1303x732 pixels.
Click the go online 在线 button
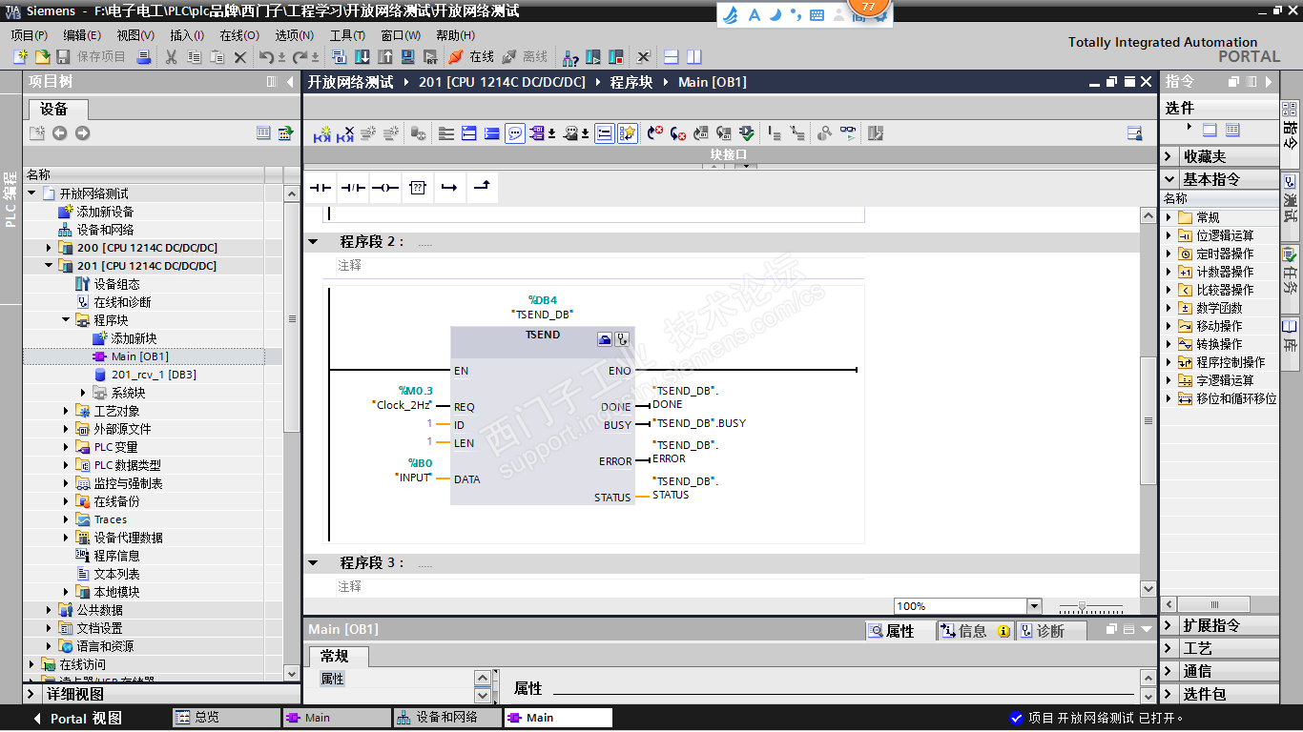pos(471,57)
